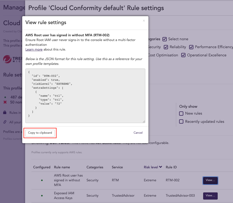Toggle the Select none checkbox

point(165,39)
